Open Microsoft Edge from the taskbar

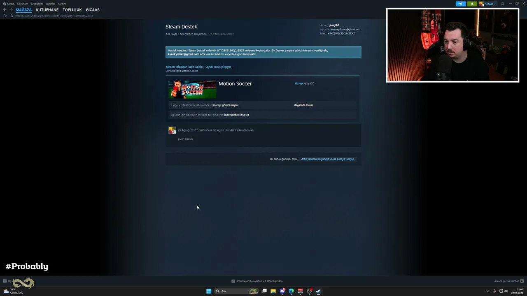pyautogui.click(x=291, y=291)
